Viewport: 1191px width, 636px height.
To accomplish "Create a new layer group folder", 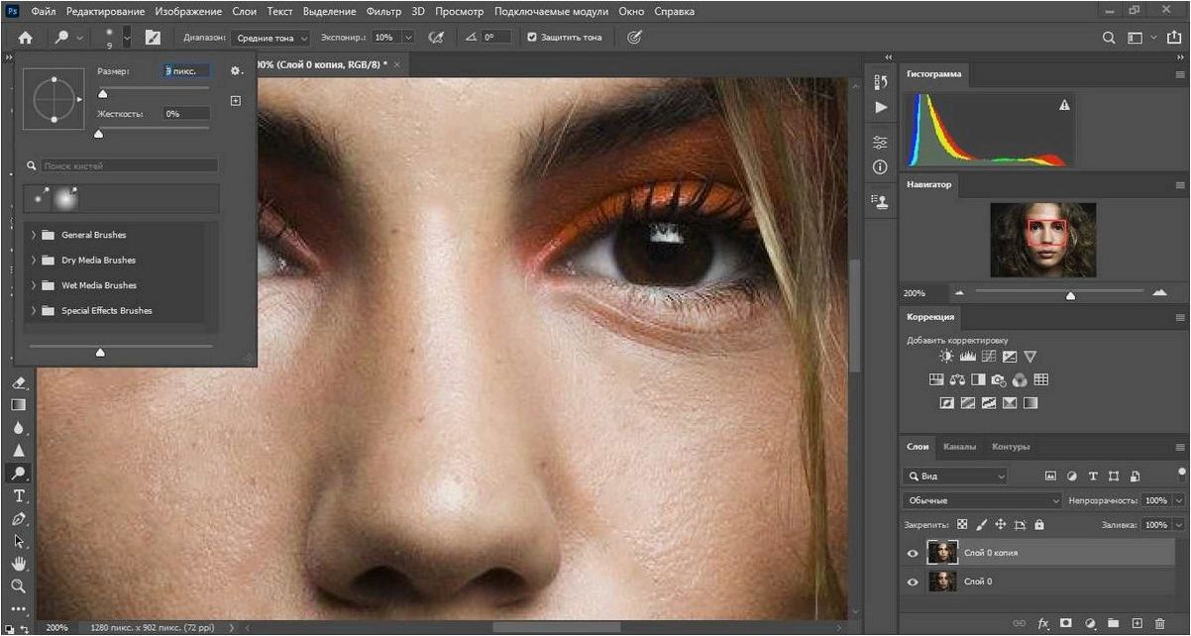I will click(x=1114, y=623).
